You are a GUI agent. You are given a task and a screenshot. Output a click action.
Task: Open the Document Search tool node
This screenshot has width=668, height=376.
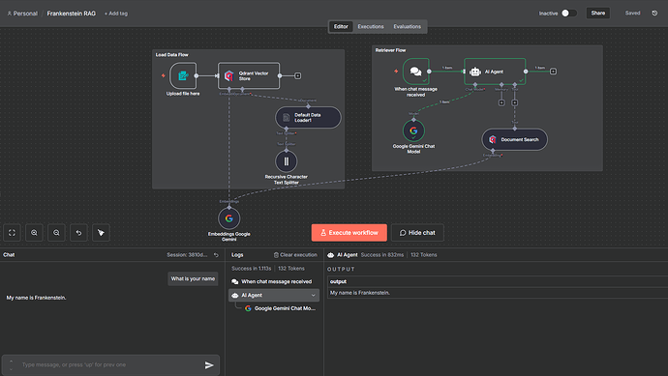tap(514, 139)
